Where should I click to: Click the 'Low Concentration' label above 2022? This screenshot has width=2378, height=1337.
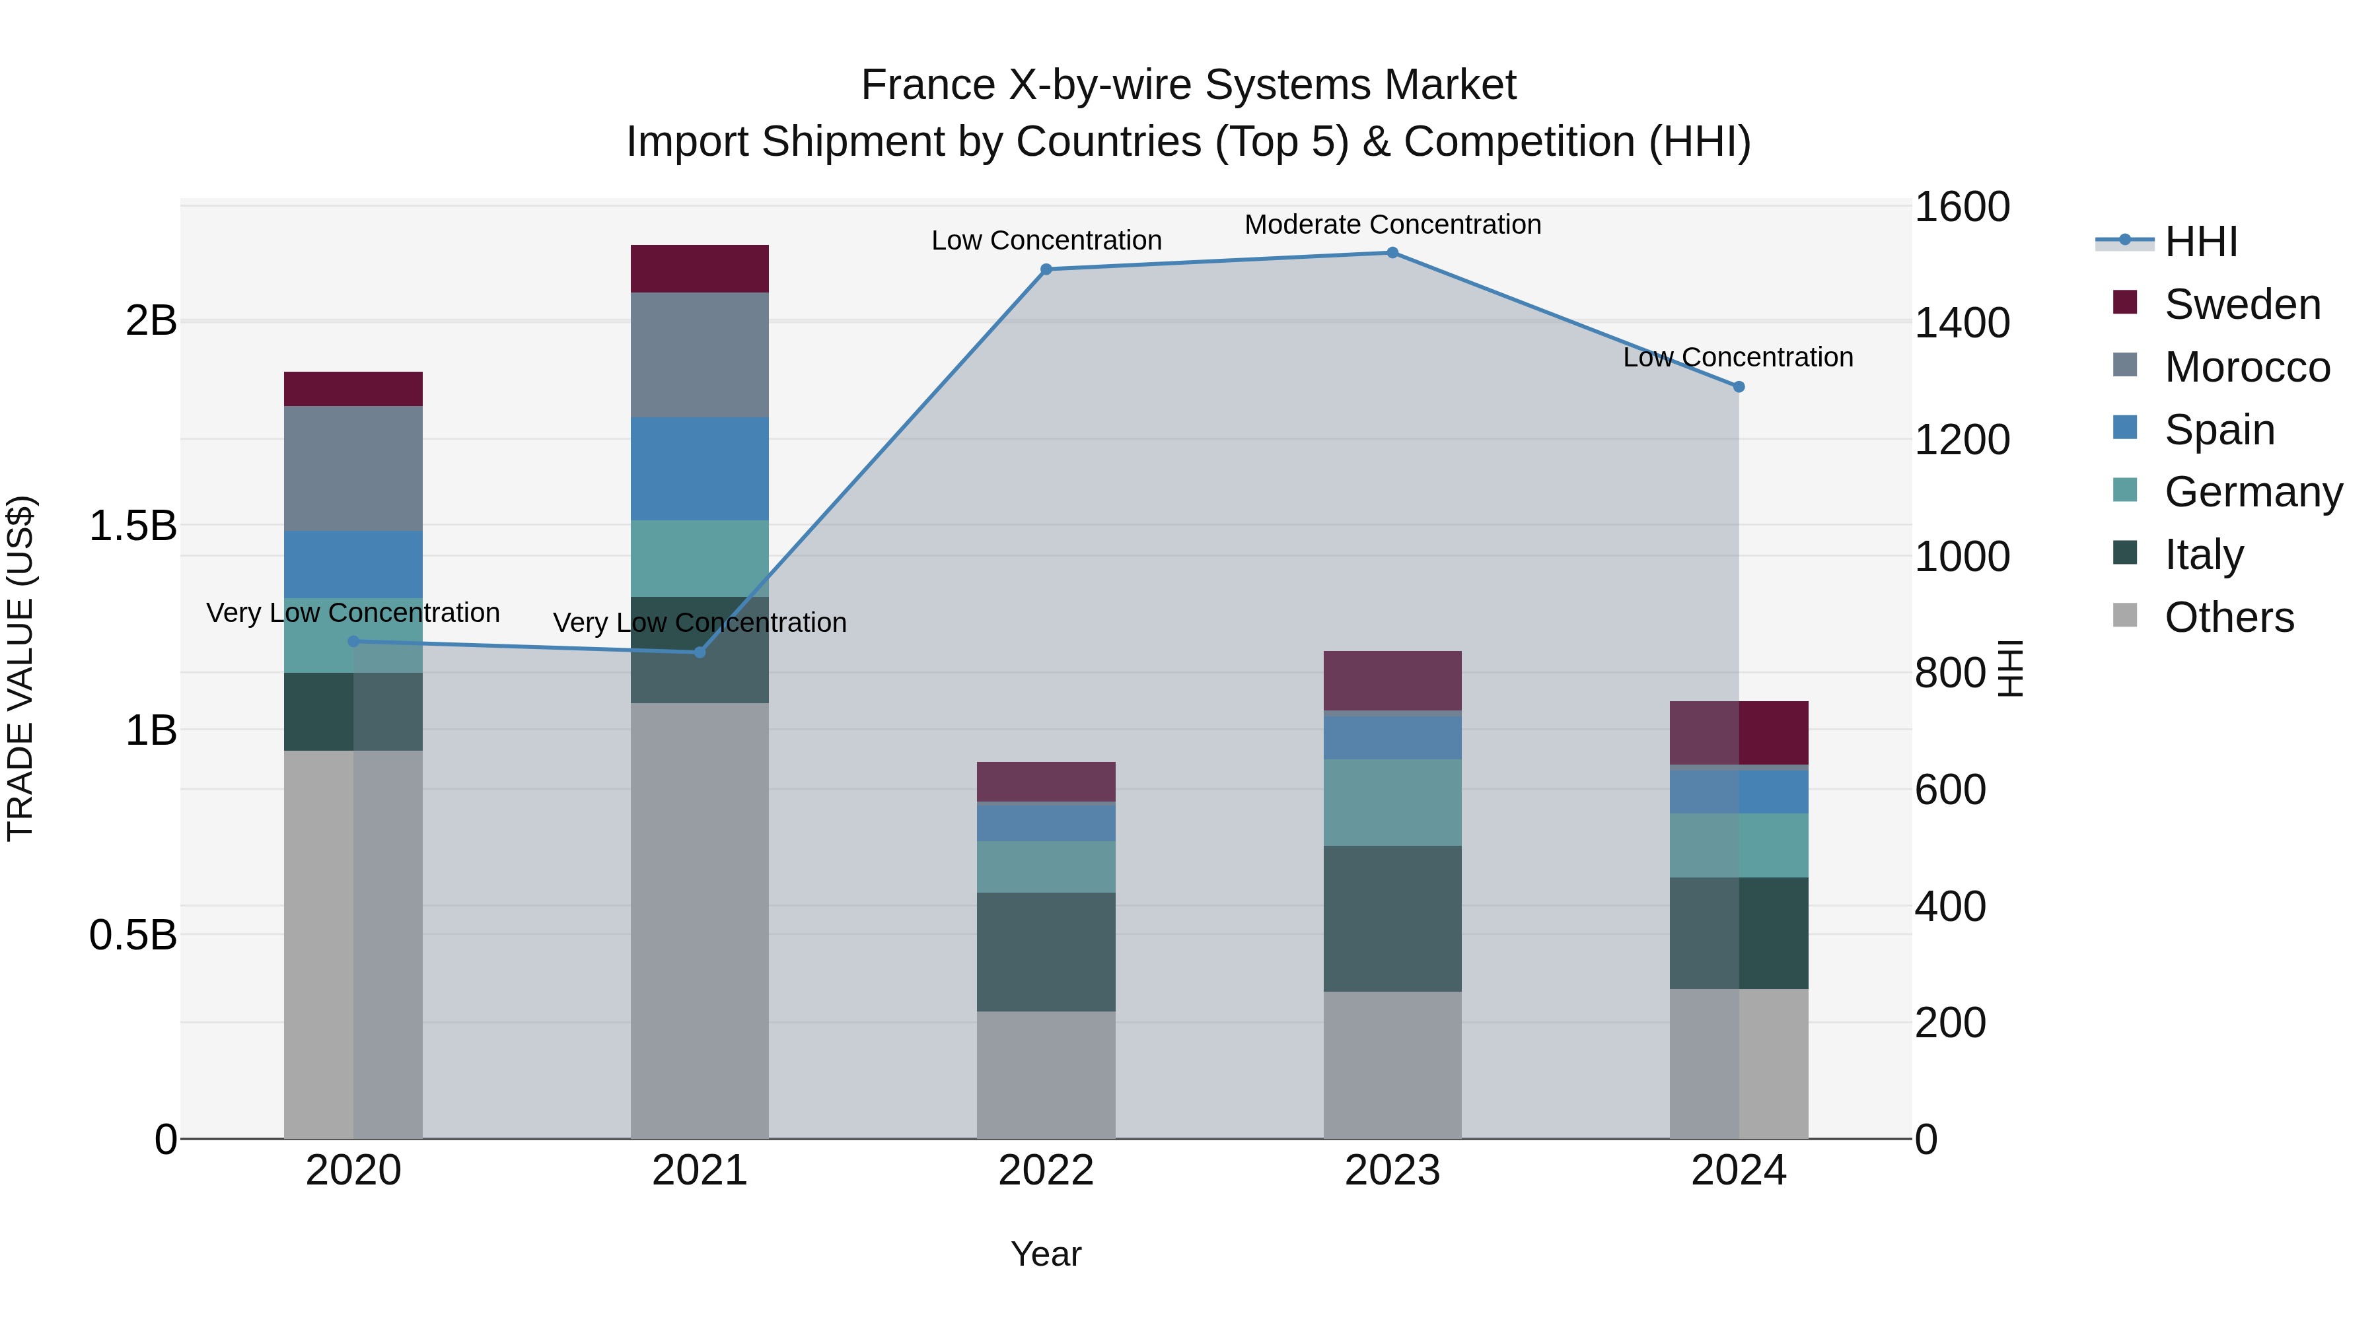[1046, 241]
